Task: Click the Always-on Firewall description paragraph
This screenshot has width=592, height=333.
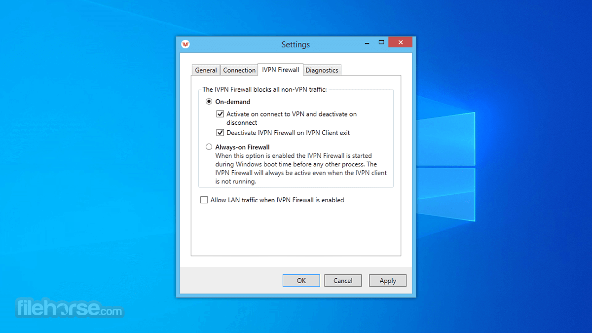Action: coord(301,169)
